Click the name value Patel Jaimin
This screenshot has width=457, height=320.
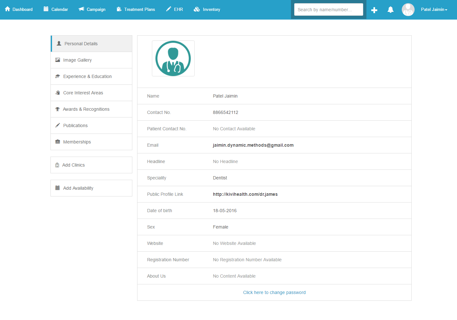click(225, 96)
